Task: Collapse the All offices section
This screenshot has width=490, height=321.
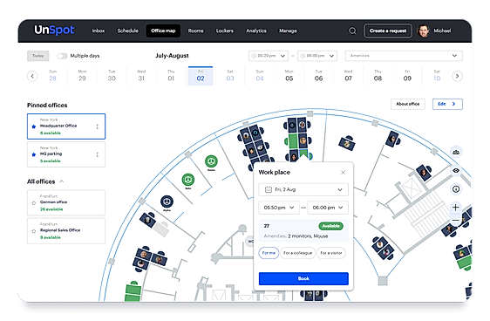Action: click(62, 181)
